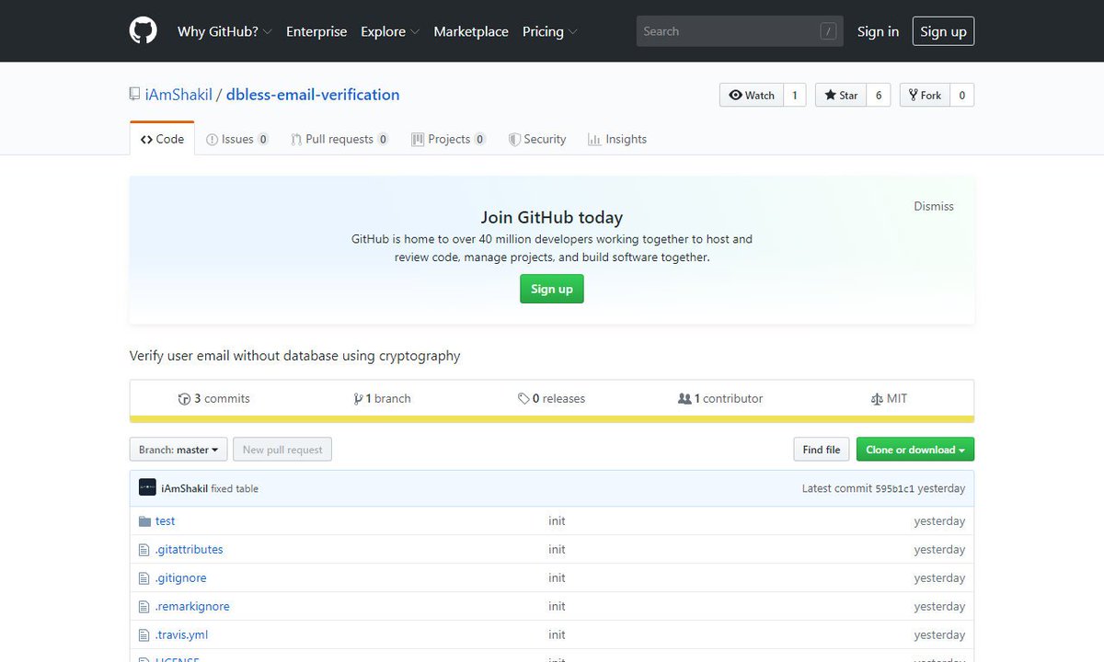Expand the Pricing navigation menu

click(550, 31)
